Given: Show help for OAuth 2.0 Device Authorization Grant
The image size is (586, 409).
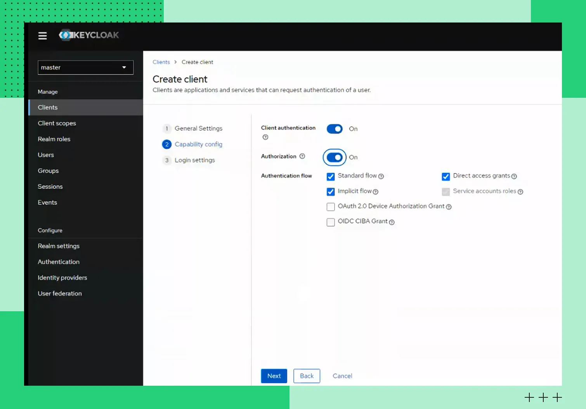Looking at the screenshot, I should coord(449,207).
